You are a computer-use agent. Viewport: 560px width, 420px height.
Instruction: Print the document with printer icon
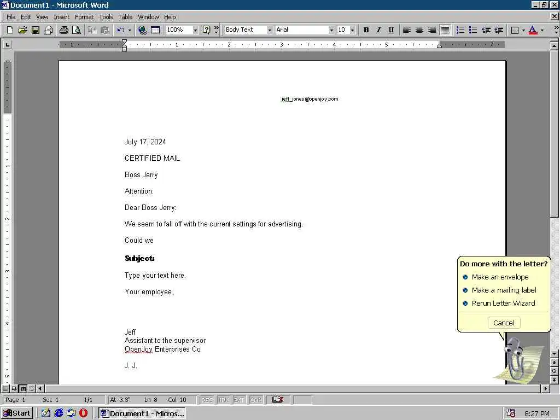64,30
